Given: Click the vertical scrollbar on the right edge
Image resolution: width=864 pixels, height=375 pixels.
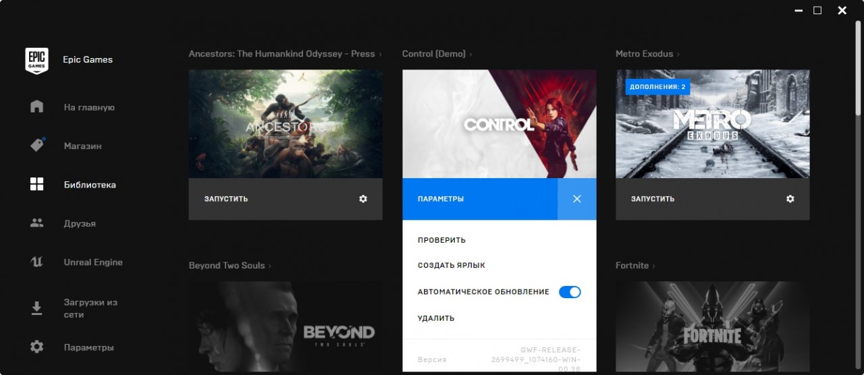Looking at the screenshot, I should click(859, 67).
